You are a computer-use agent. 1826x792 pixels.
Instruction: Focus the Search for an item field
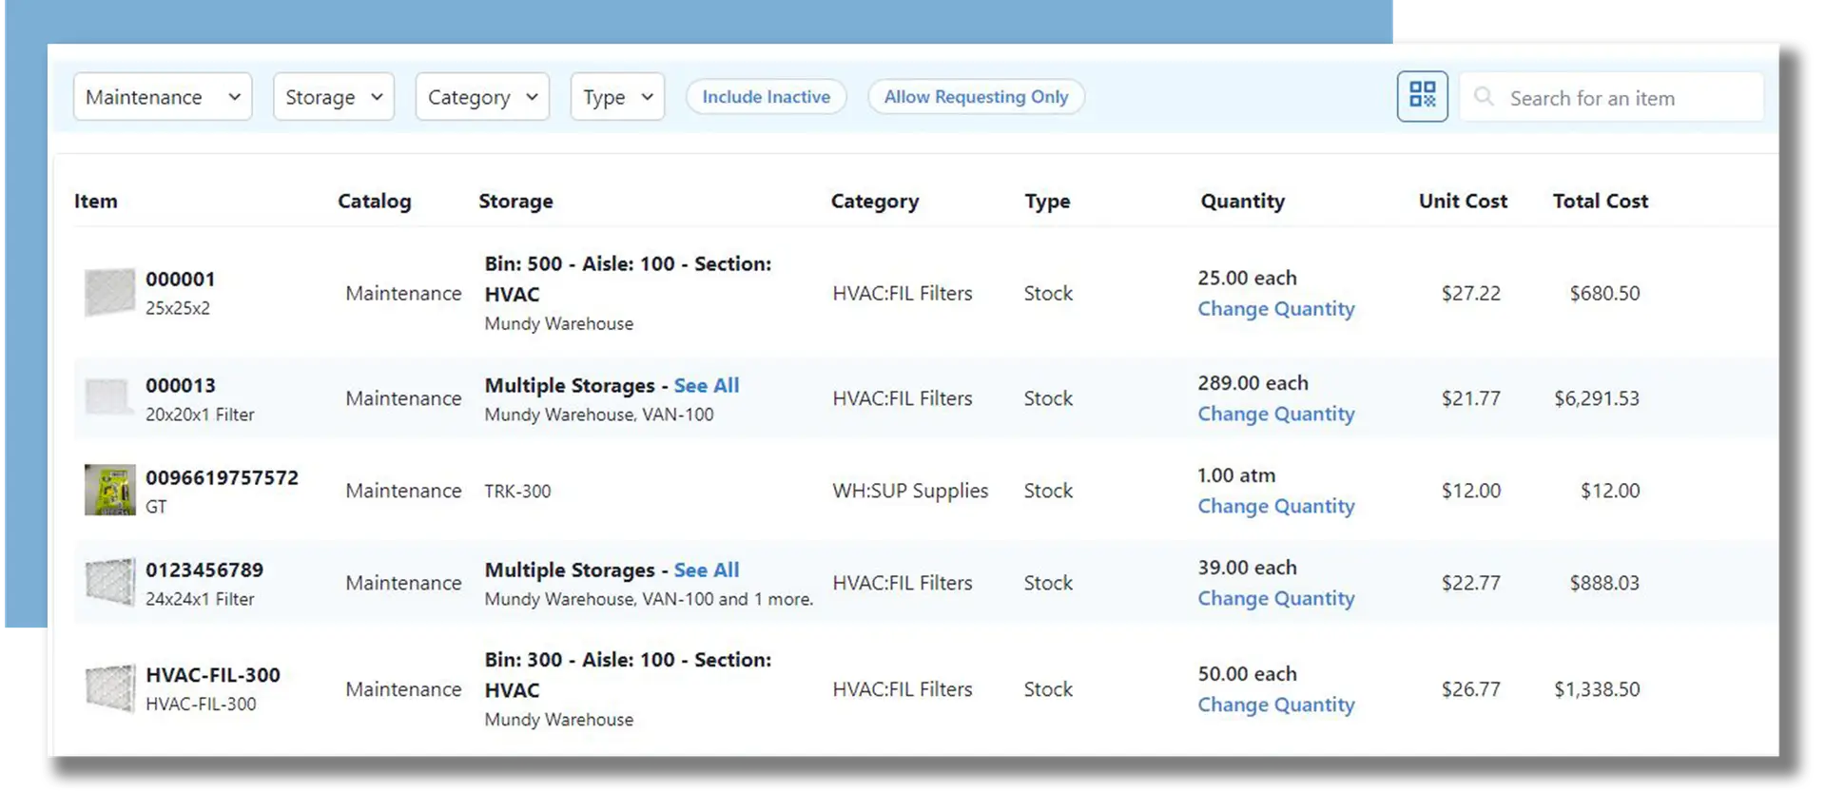[x=1626, y=98]
